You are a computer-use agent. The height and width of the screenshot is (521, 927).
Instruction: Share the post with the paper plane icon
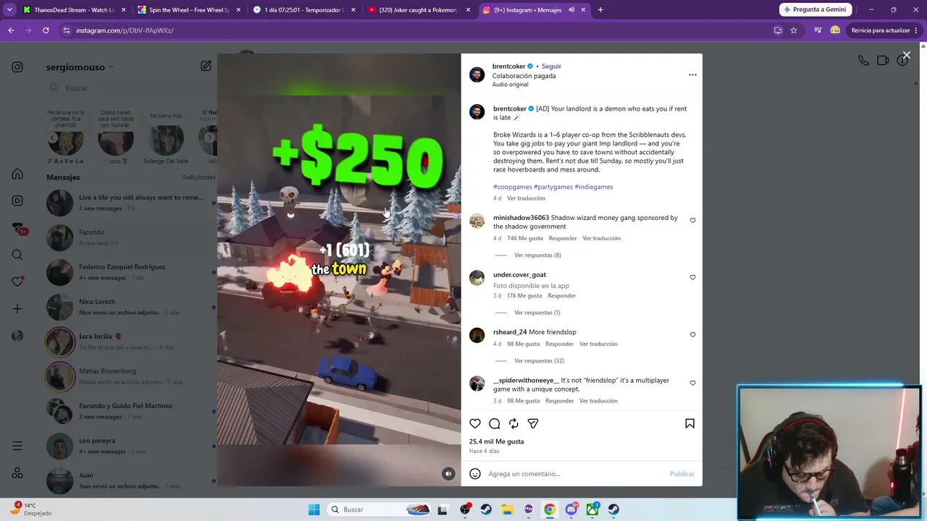click(533, 423)
